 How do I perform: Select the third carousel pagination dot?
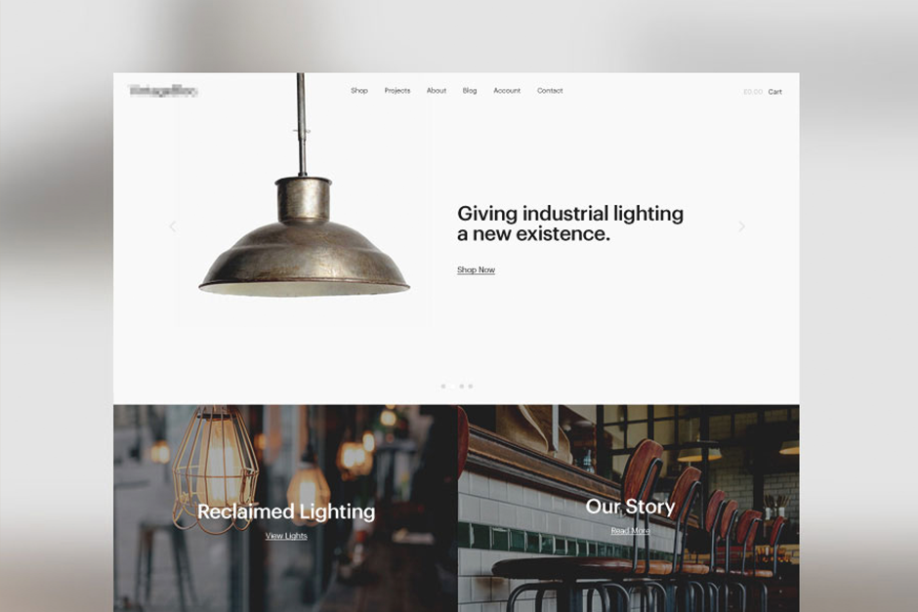click(461, 387)
